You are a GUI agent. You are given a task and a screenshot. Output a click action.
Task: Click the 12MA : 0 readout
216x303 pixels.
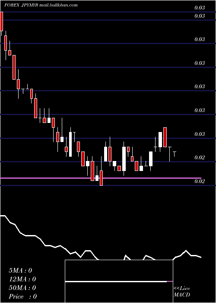[22, 279]
